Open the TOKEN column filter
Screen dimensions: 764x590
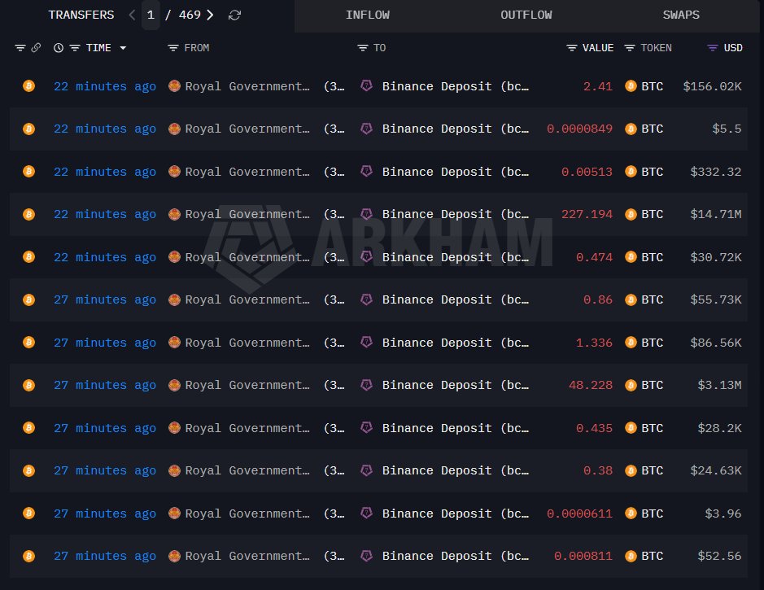tap(630, 48)
